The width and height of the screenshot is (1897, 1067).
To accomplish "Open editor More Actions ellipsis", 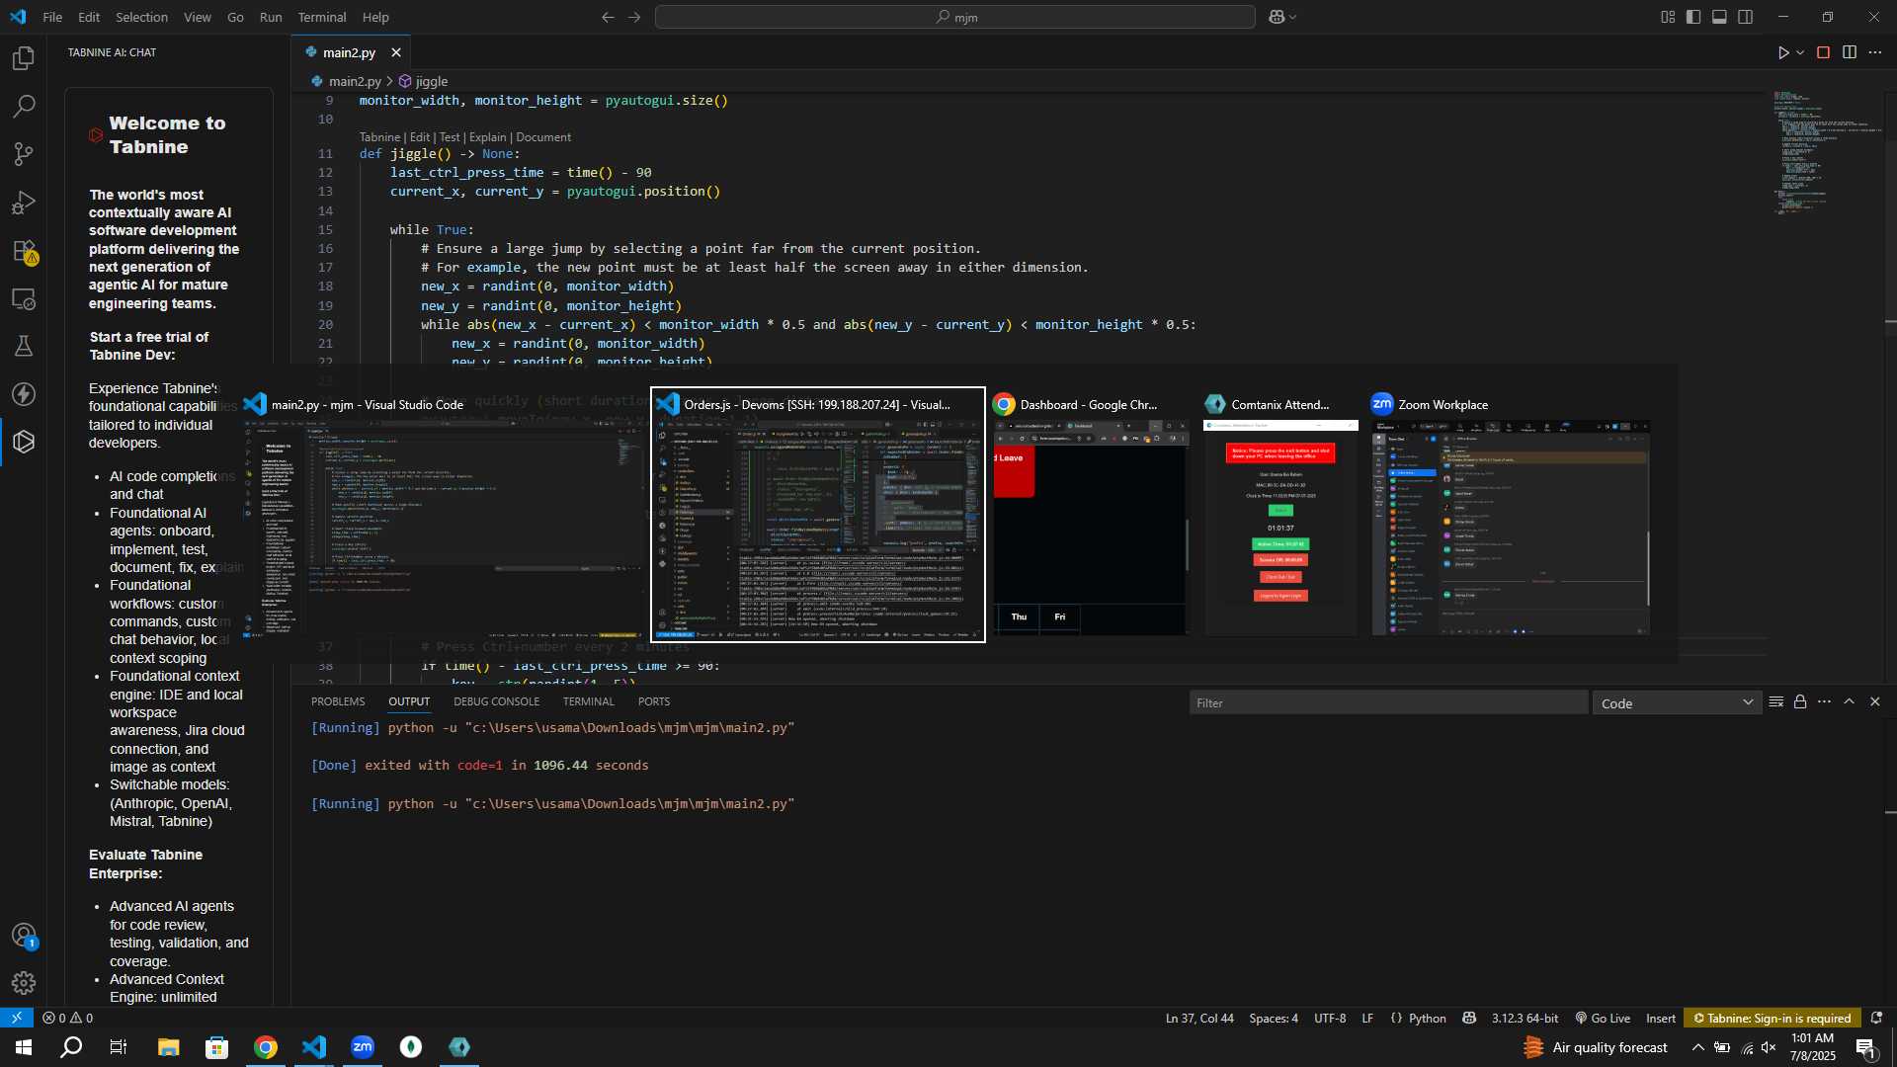I will point(1875,52).
